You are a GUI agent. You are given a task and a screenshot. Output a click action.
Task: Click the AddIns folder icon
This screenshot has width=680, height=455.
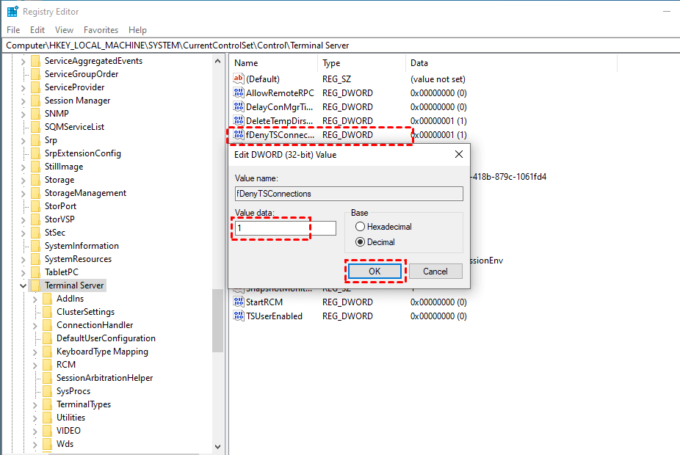click(x=48, y=299)
